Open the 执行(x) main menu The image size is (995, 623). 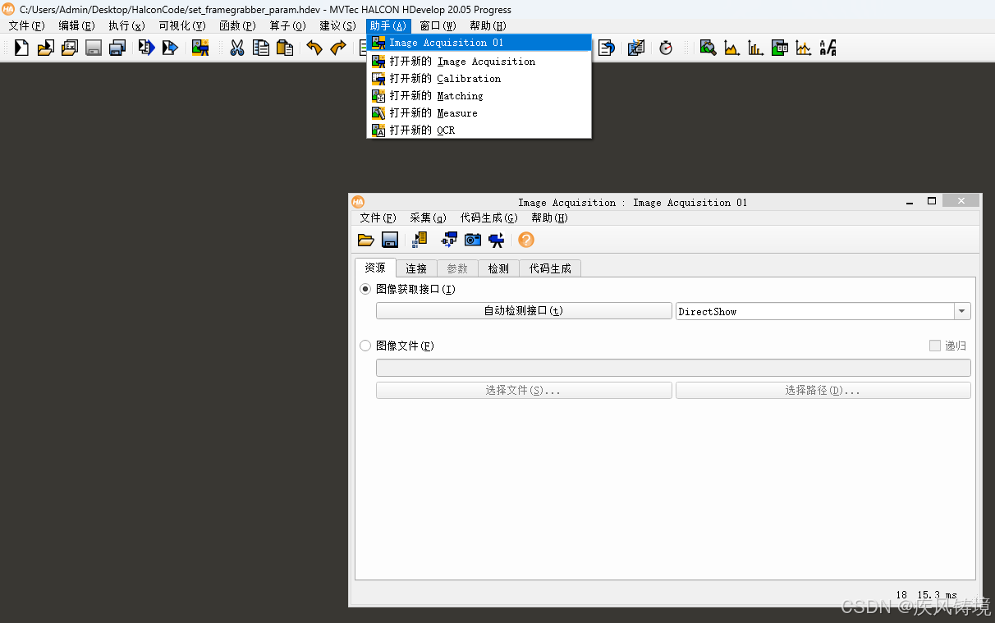[126, 26]
